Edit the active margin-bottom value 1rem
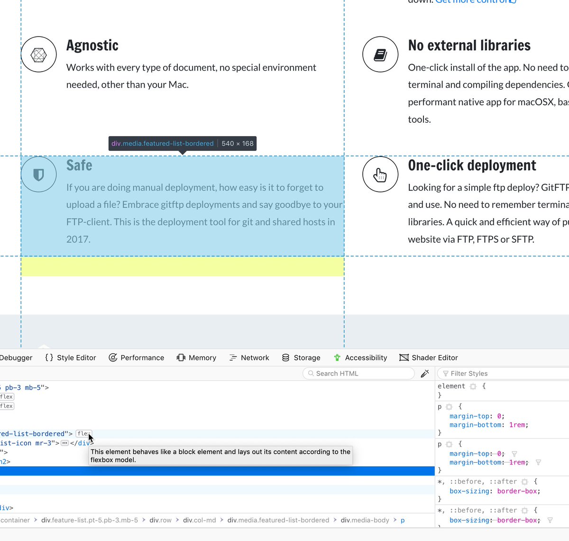This screenshot has height=541, width=569. [517, 425]
